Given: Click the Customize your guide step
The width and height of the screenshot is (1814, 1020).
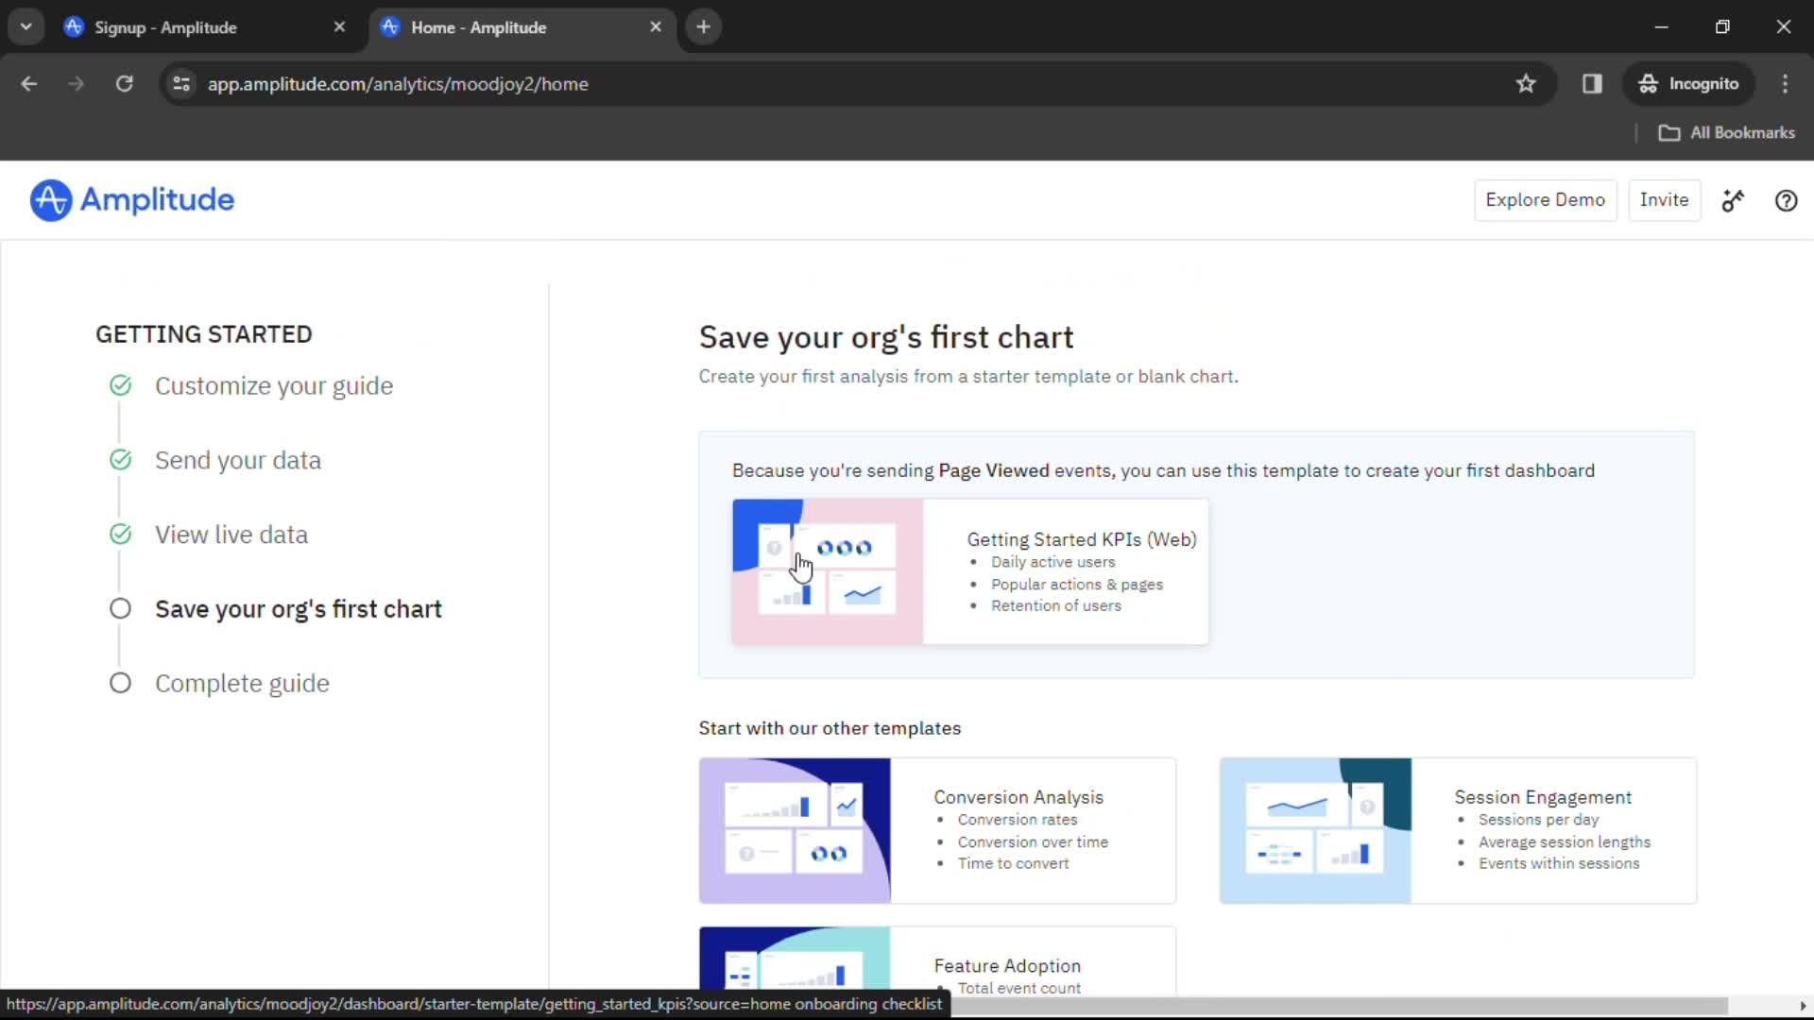Looking at the screenshot, I should point(273,384).
